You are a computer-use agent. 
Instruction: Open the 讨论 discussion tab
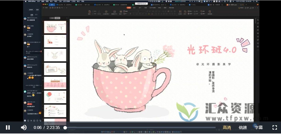click(32, 15)
